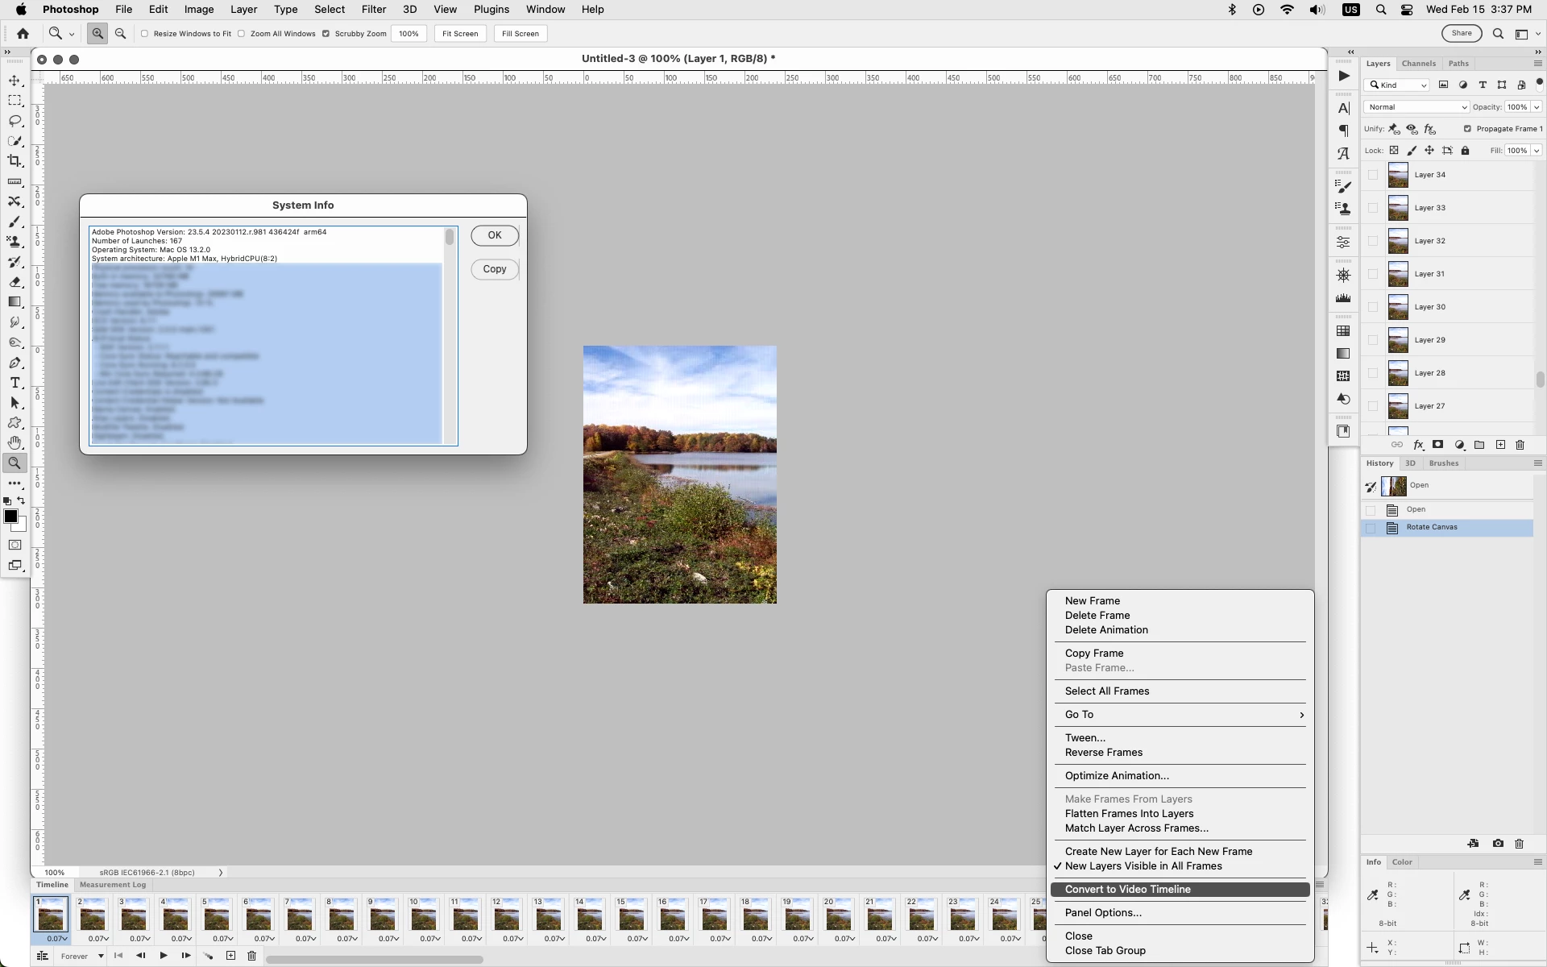
Task: Select the Hand tool
Action: point(15,443)
